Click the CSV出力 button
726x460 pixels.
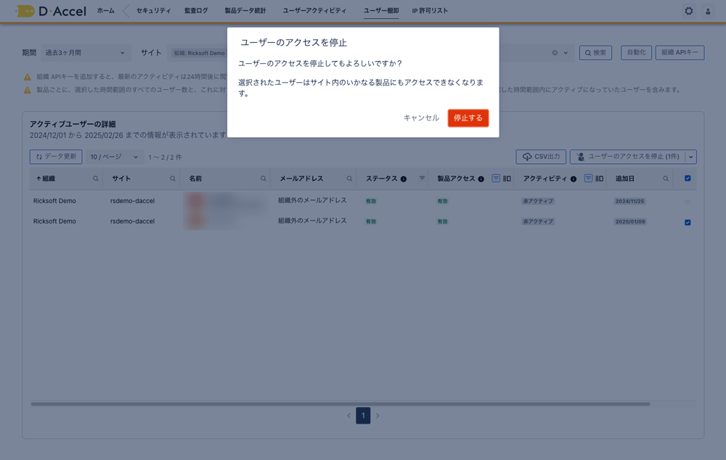point(541,157)
